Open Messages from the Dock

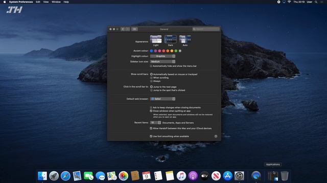coord(100,176)
